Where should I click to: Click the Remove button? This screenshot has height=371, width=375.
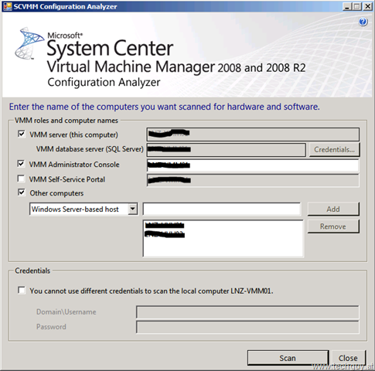(333, 226)
